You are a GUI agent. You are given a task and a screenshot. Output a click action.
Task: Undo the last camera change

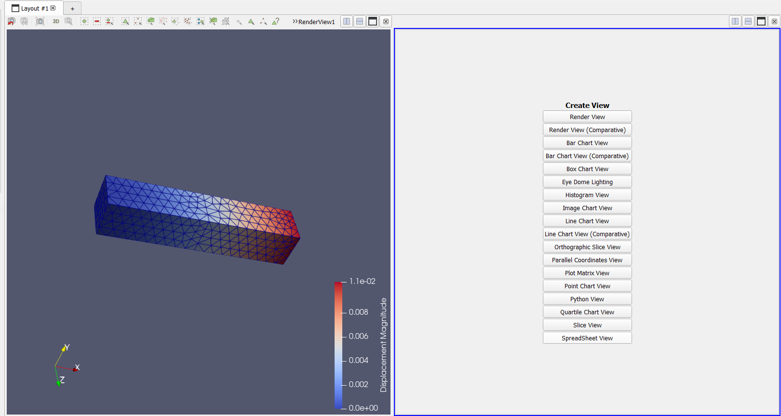12,21
